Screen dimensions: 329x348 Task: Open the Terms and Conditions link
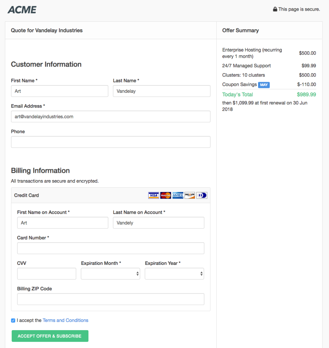[x=65, y=320]
